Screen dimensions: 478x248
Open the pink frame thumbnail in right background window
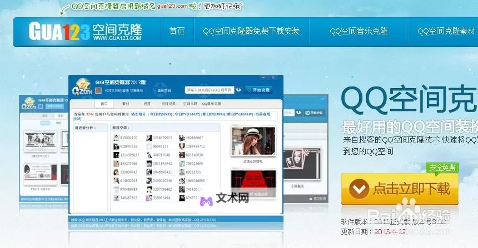coord(302,165)
